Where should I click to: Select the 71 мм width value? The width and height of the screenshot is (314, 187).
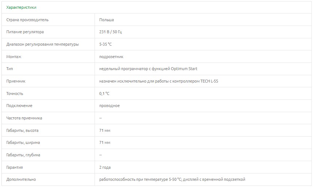(105, 142)
